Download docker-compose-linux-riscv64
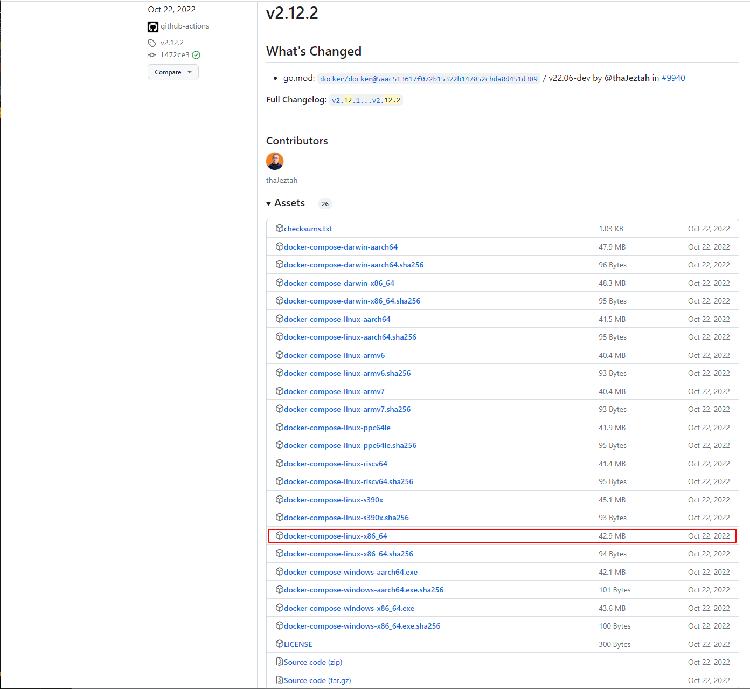The image size is (750, 689). (336, 464)
